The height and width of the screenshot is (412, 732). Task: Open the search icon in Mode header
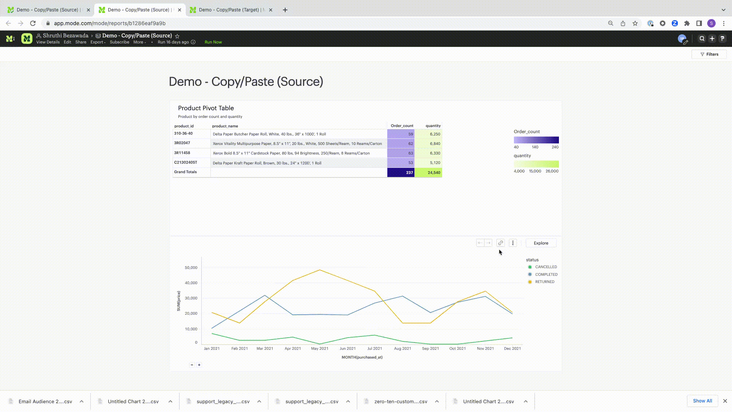[701, 39]
